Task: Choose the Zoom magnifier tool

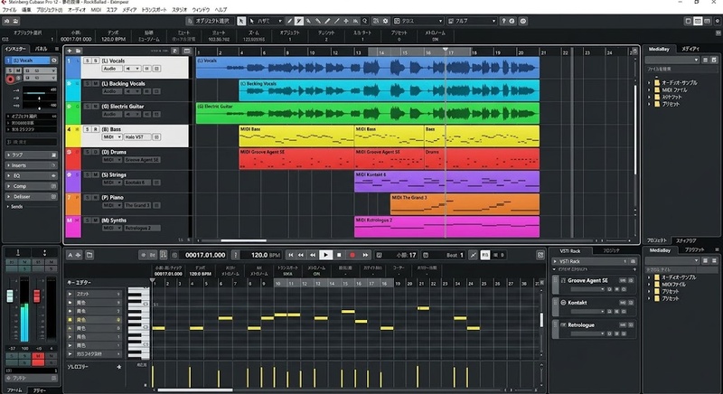Action: coord(365,21)
